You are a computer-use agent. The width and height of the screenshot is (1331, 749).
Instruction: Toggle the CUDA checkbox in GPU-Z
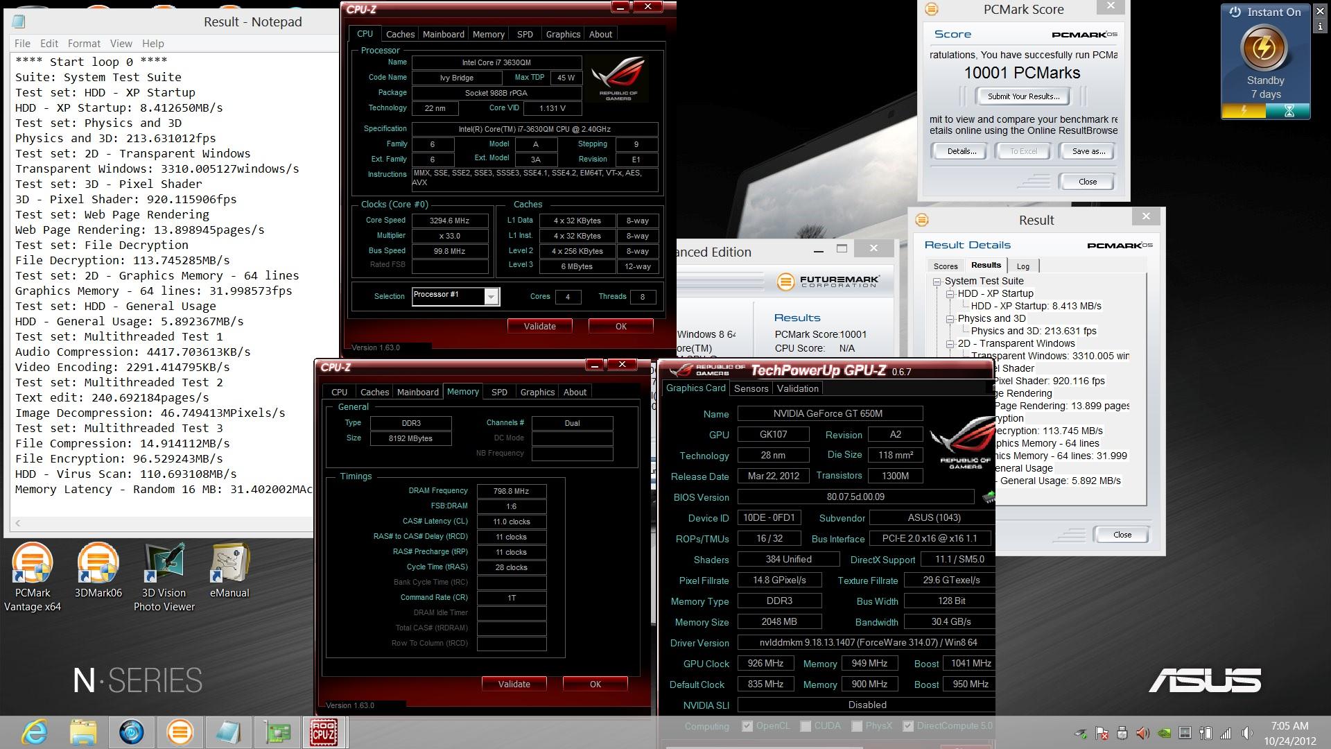[806, 726]
